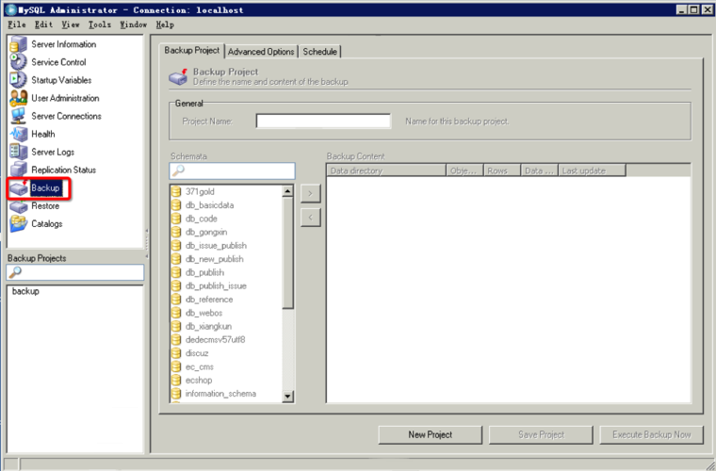Open the View menu
The image size is (716, 471).
click(71, 24)
